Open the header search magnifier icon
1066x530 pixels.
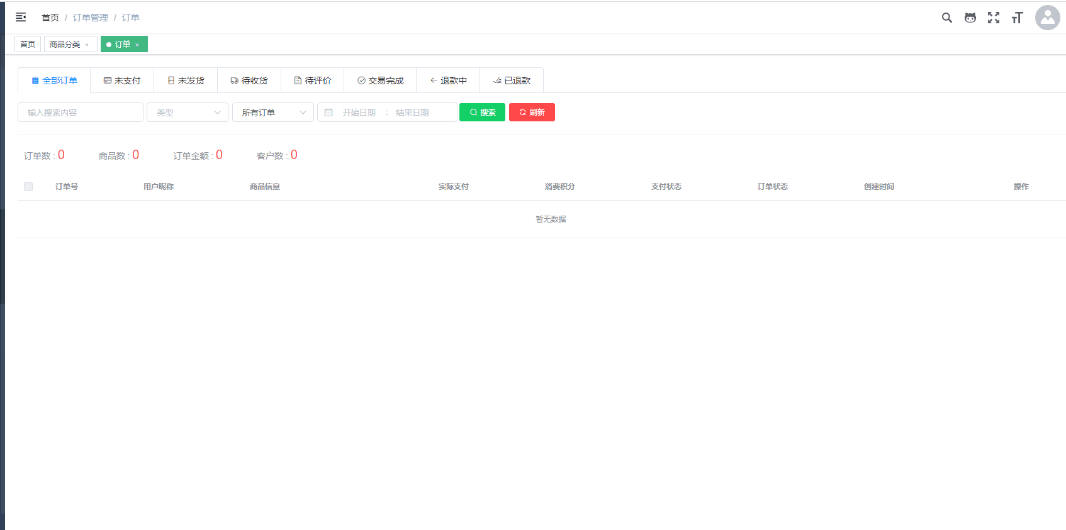(x=946, y=18)
